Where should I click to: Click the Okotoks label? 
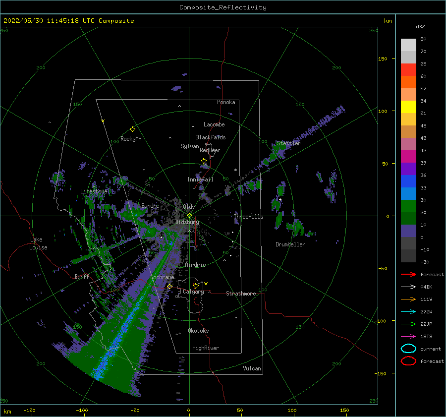(198, 331)
